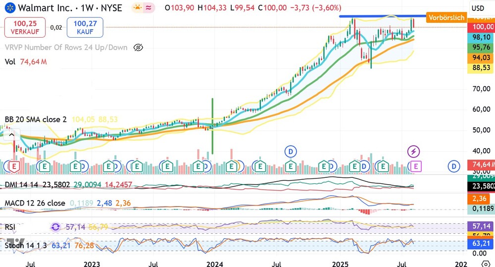Click the H104,33 high value in header
The image size is (495, 267).
point(212,8)
